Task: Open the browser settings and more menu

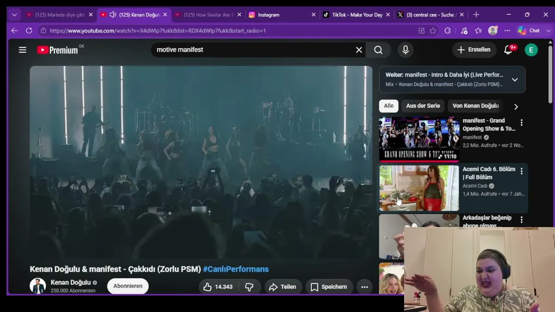Action: pos(507,31)
